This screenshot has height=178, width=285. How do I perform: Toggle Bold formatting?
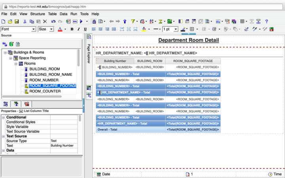point(72,29)
